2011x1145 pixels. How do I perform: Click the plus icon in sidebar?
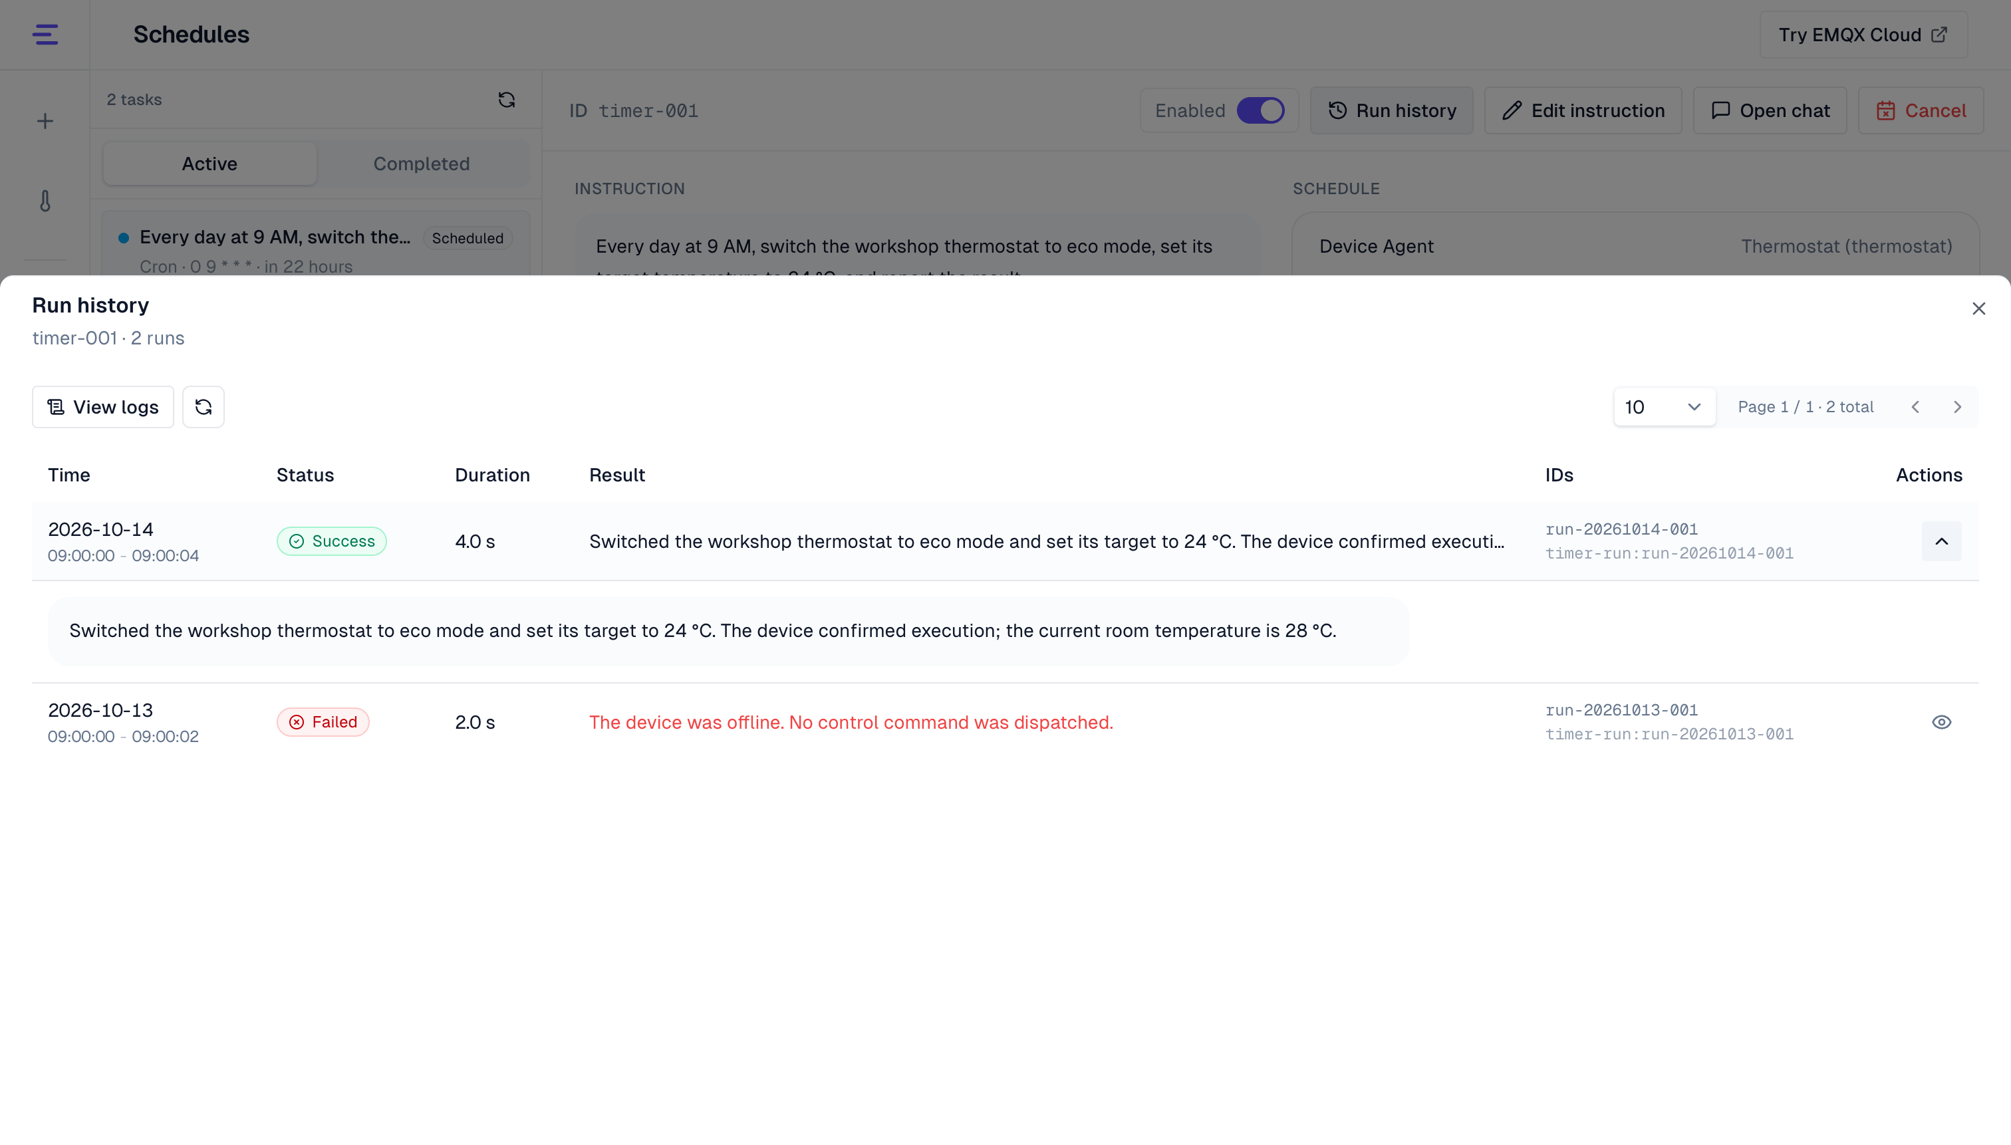pyautogui.click(x=45, y=121)
